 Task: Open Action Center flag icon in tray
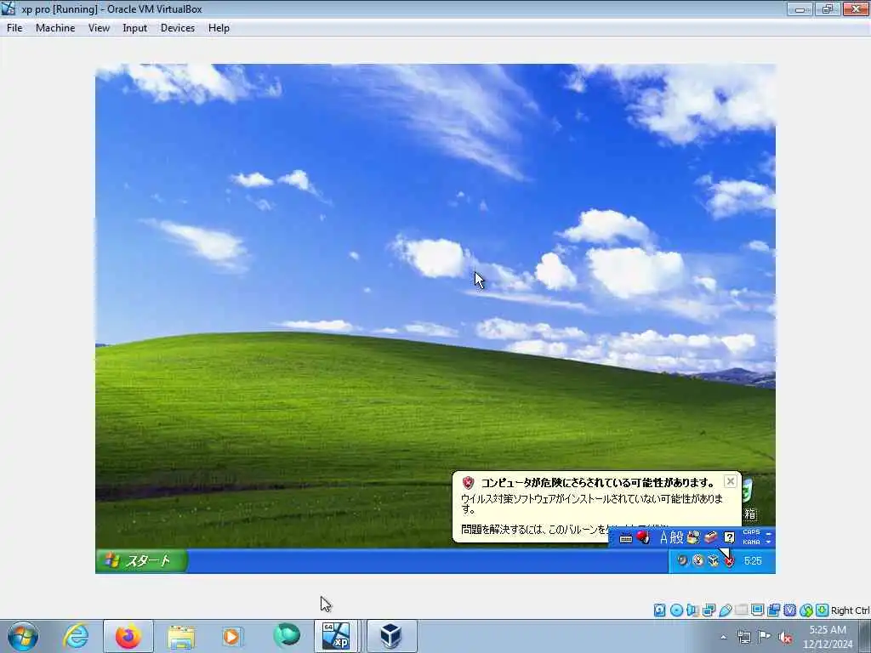pos(765,636)
